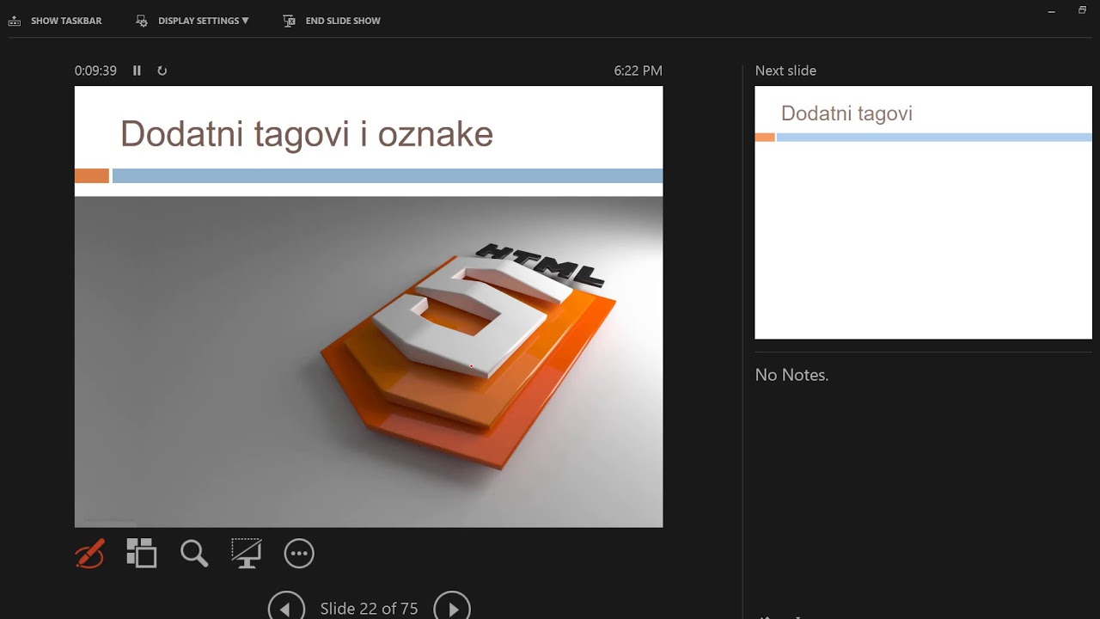Advance to the next slide

(x=452, y=606)
